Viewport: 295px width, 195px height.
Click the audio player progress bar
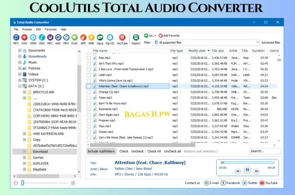pos(247,163)
